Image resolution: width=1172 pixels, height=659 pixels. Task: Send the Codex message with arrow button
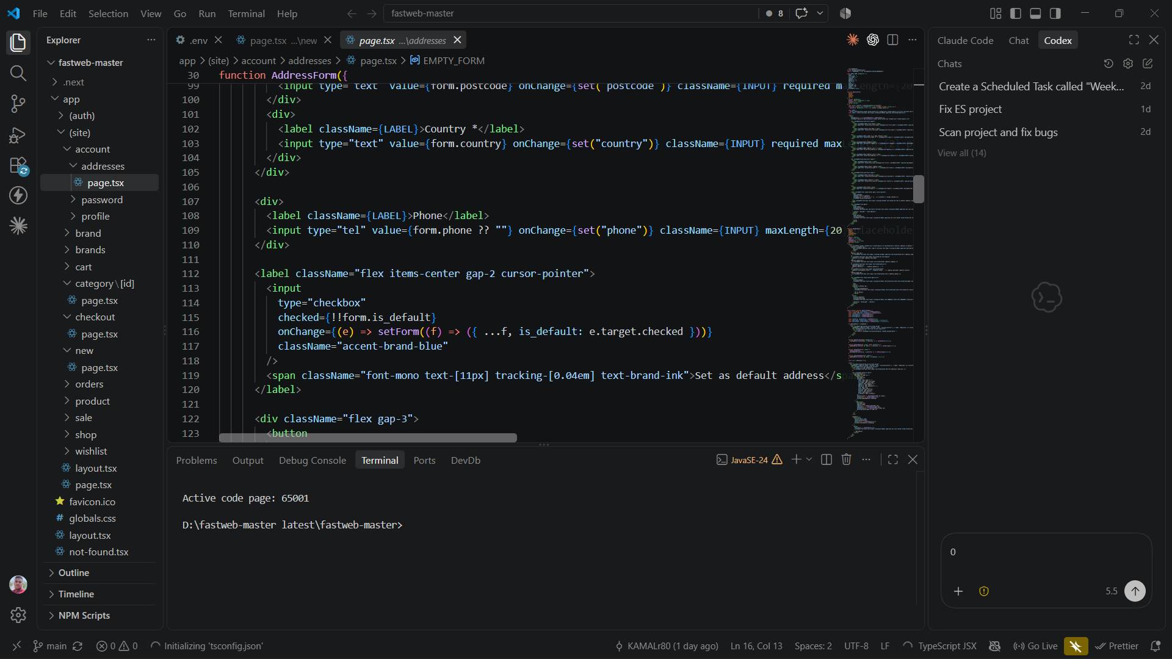click(1135, 591)
